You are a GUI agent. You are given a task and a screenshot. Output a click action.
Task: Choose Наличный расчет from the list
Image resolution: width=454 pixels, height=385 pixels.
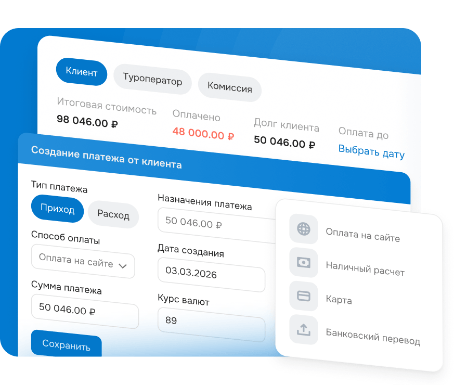[365, 270]
